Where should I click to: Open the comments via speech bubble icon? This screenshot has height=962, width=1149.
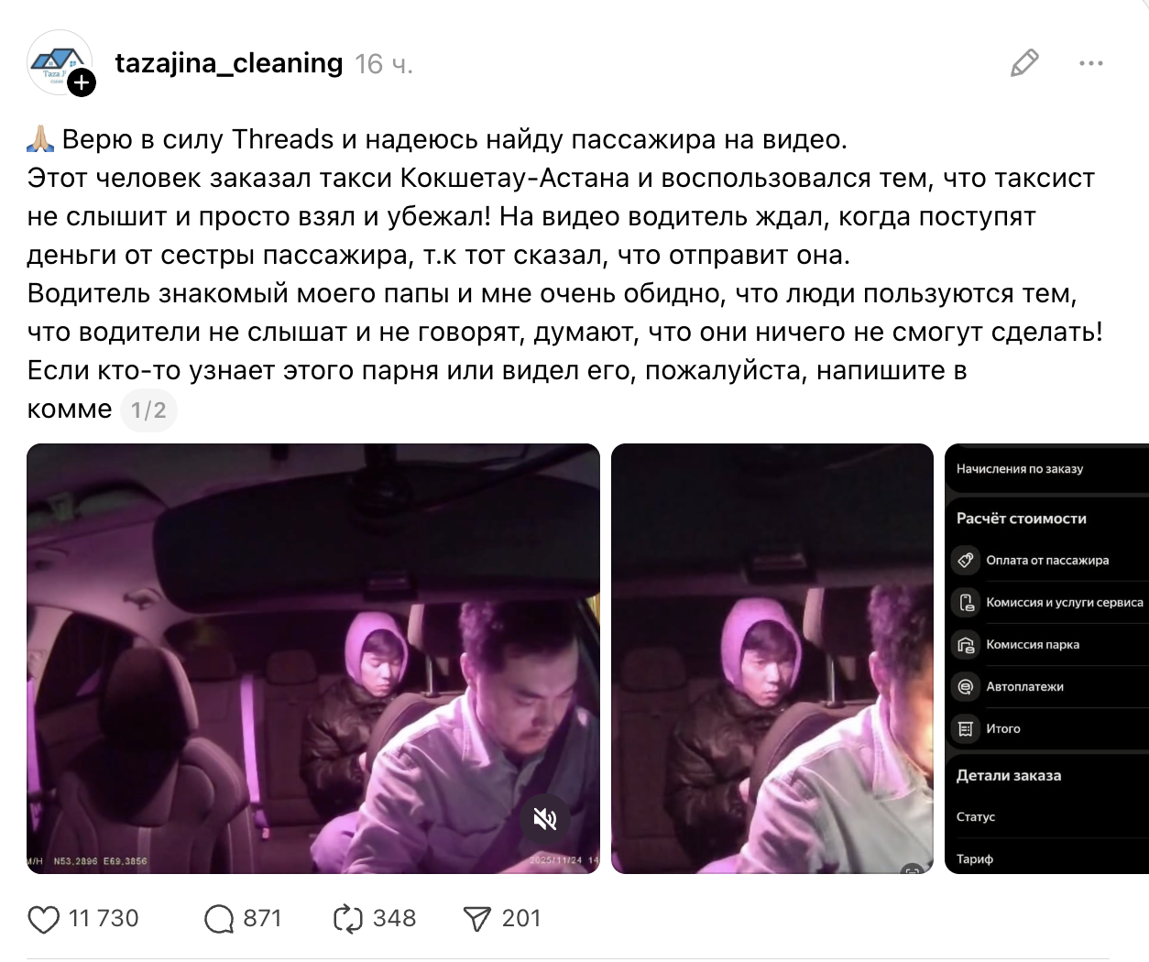click(x=219, y=919)
